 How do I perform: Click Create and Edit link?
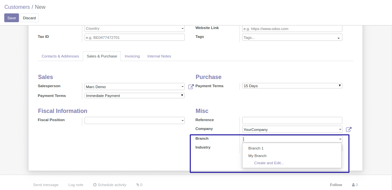(x=269, y=163)
